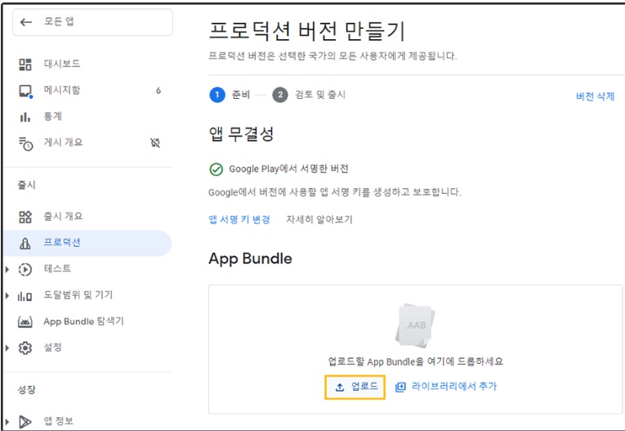The width and height of the screenshot is (625, 431).
Task: Click the App Bundle drop area text
Action: (415, 362)
